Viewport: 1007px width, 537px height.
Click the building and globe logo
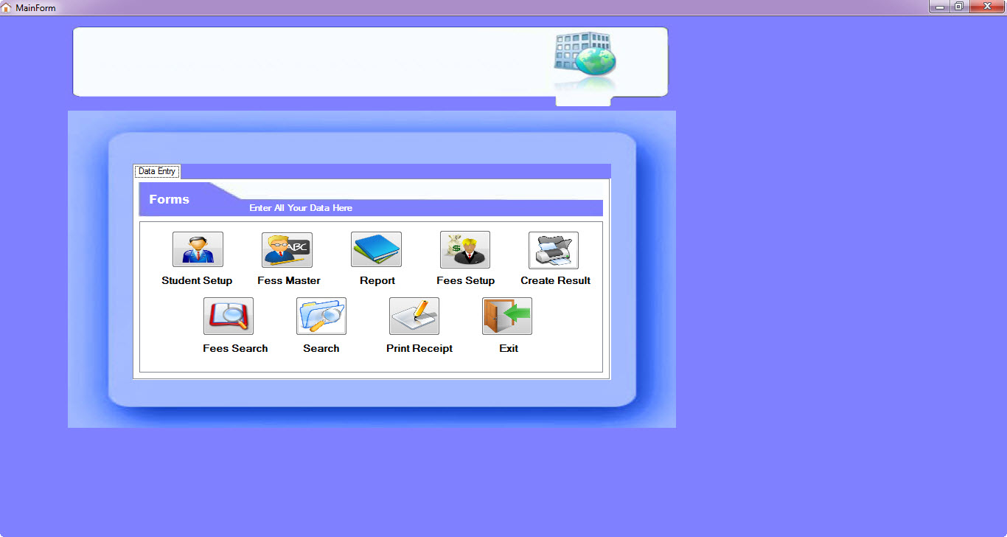[x=585, y=55]
